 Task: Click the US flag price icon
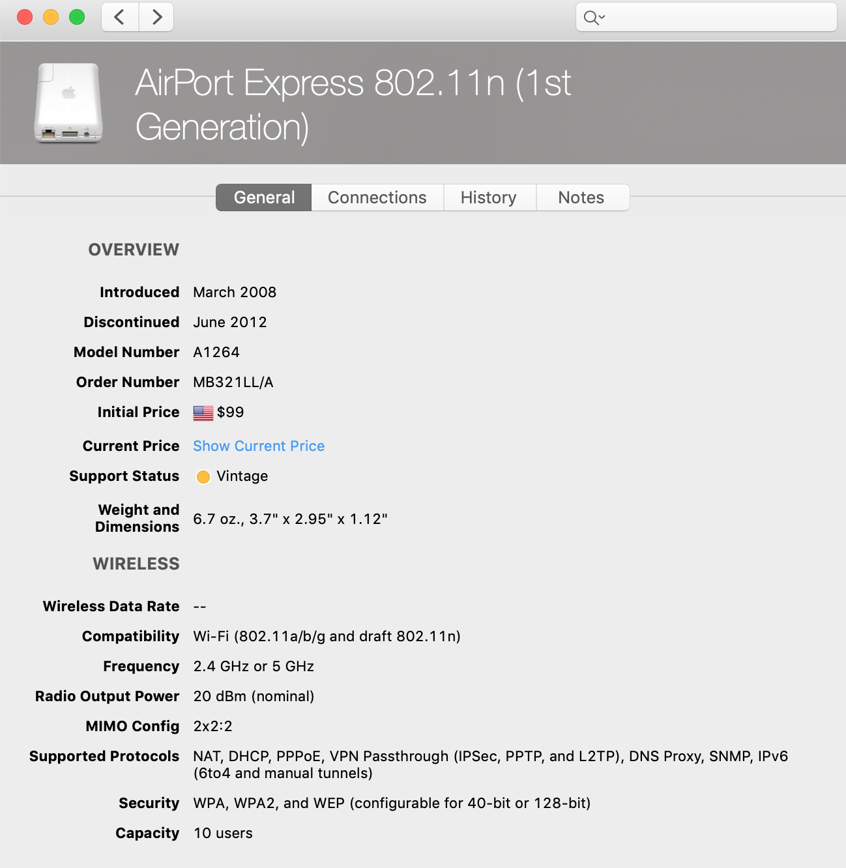tap(203, 412)
